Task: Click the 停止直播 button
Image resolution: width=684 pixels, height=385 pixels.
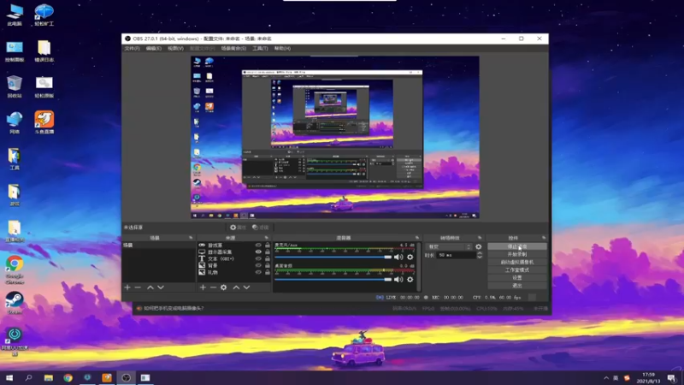Action: pos(517,246)
